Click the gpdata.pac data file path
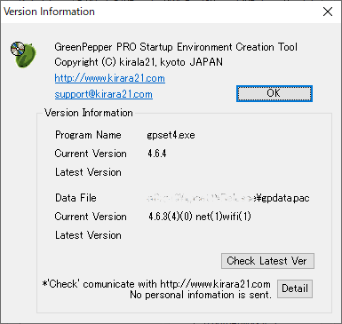This screenshot has height=324, width=342. pos(228,198)
